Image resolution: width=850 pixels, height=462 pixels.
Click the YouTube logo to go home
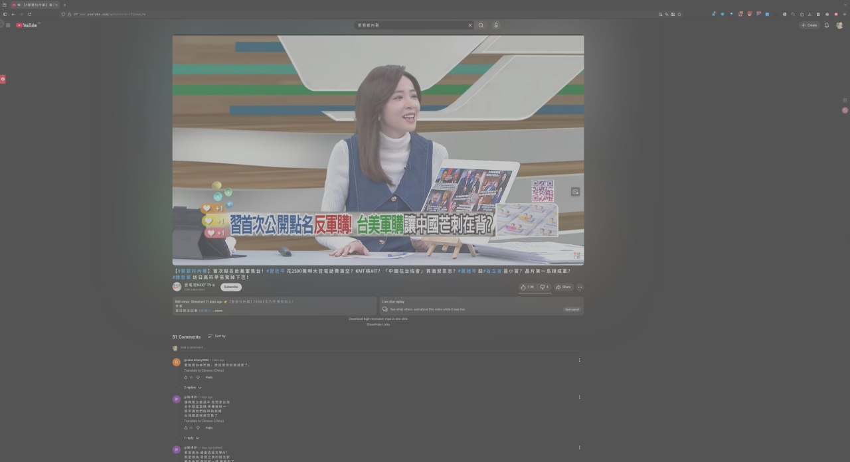(x=27, y=25)
